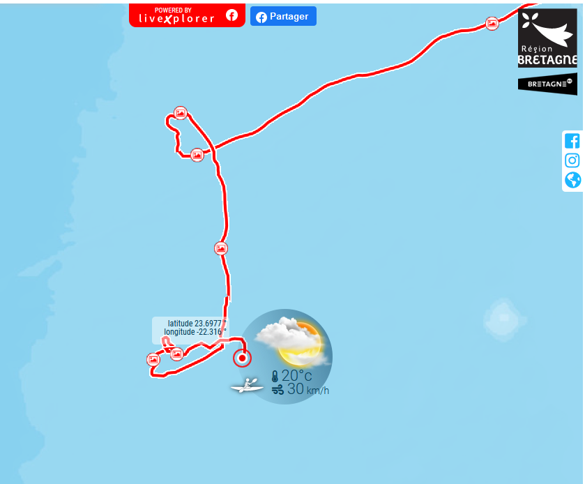Open the Instagram icon in side panel
585x484 pixels.
tap(572, 160)
